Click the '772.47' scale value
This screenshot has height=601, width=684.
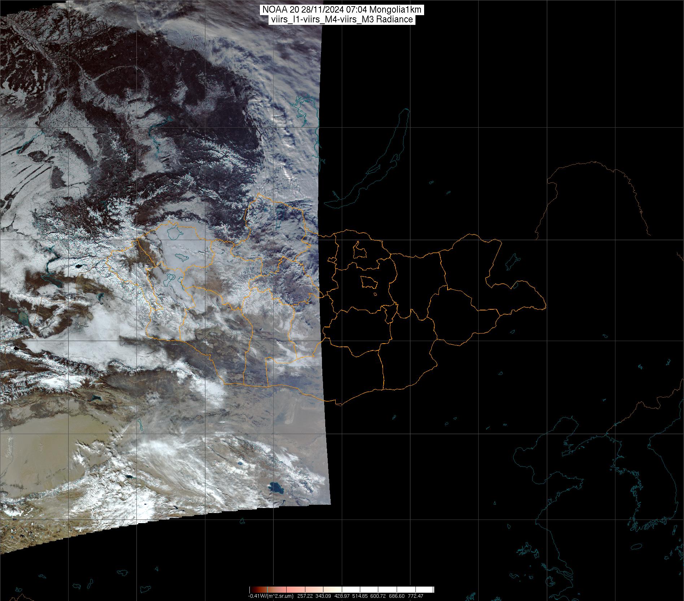415,596
